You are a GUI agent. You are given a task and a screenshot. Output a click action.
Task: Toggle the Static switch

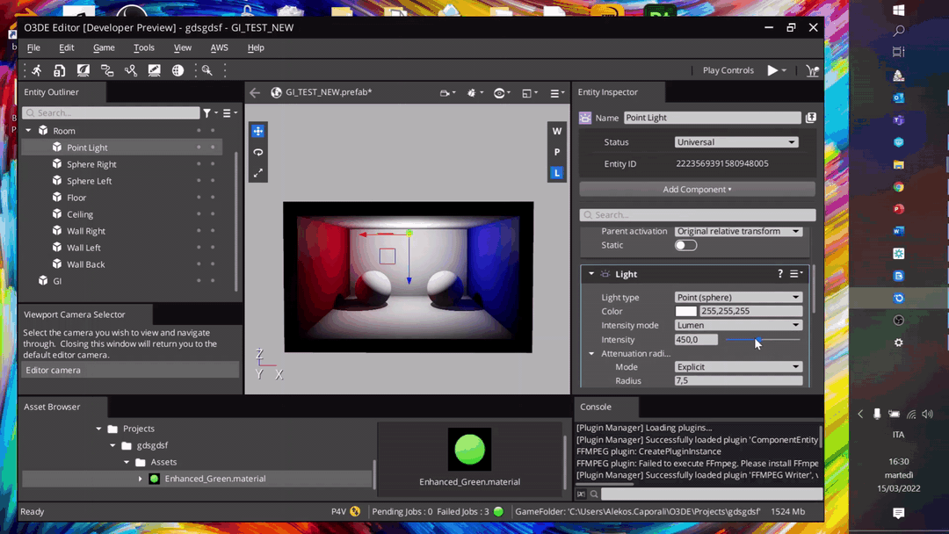click(685, 245)
